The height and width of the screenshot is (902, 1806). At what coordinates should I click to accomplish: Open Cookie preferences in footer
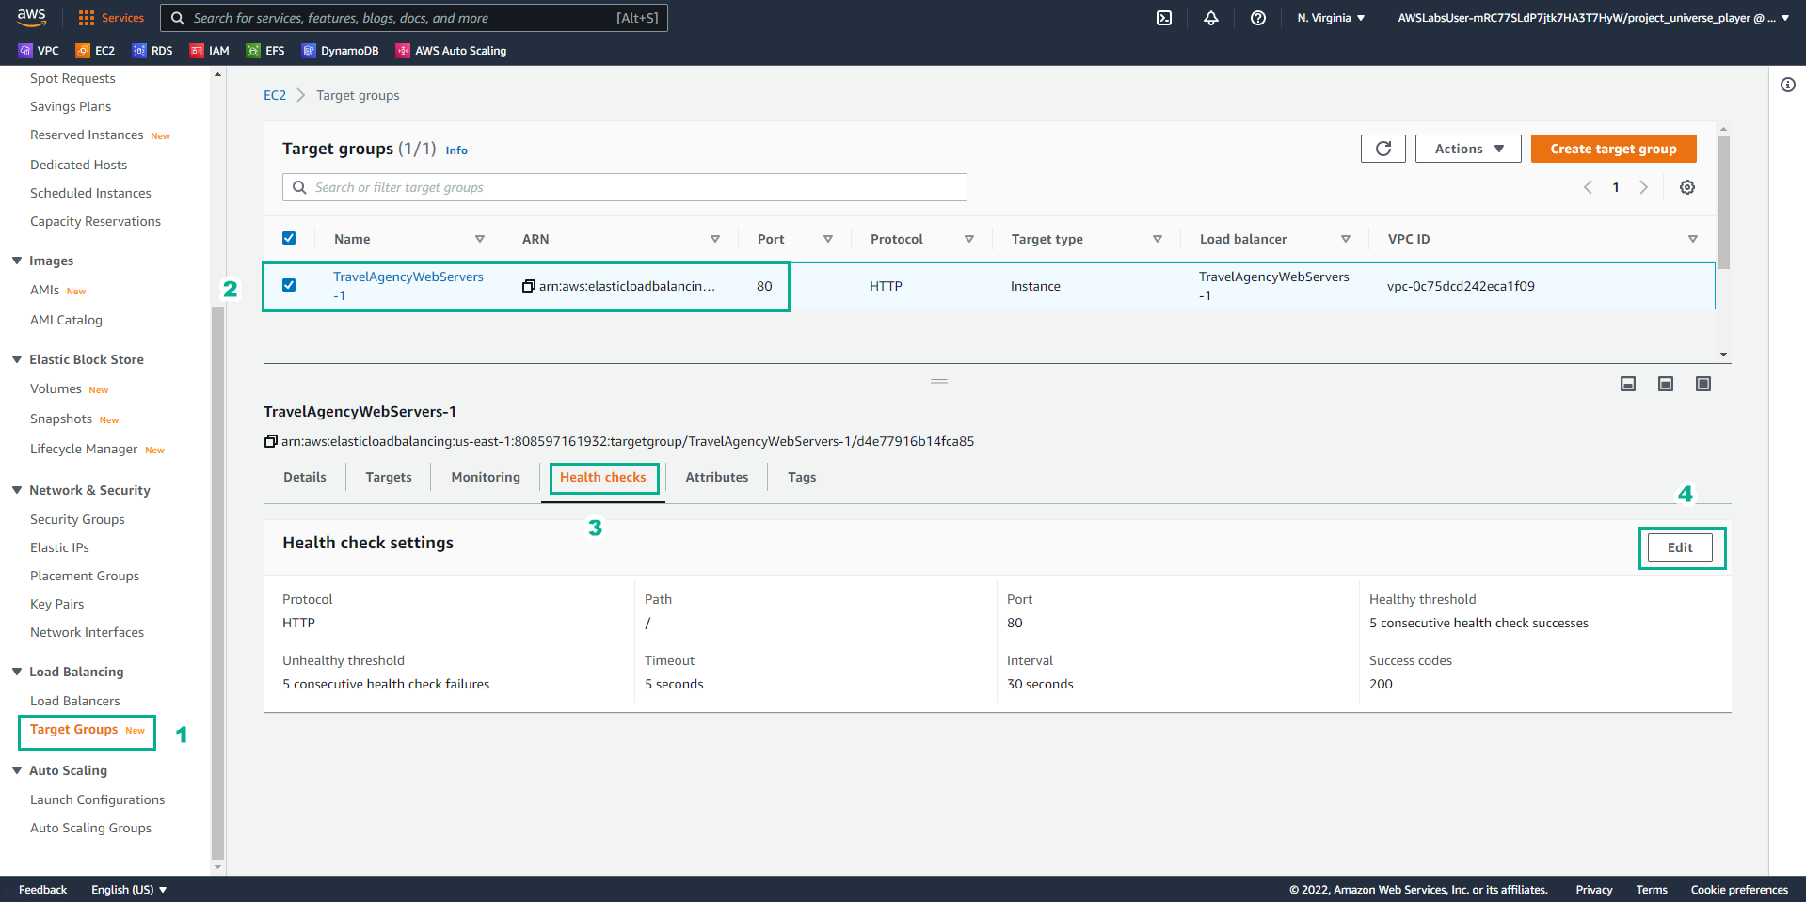1739,890
